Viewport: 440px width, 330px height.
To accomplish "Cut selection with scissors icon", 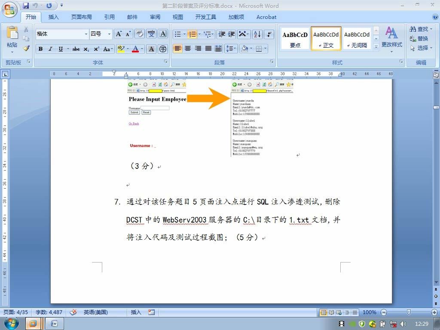I will pos(26,29).
